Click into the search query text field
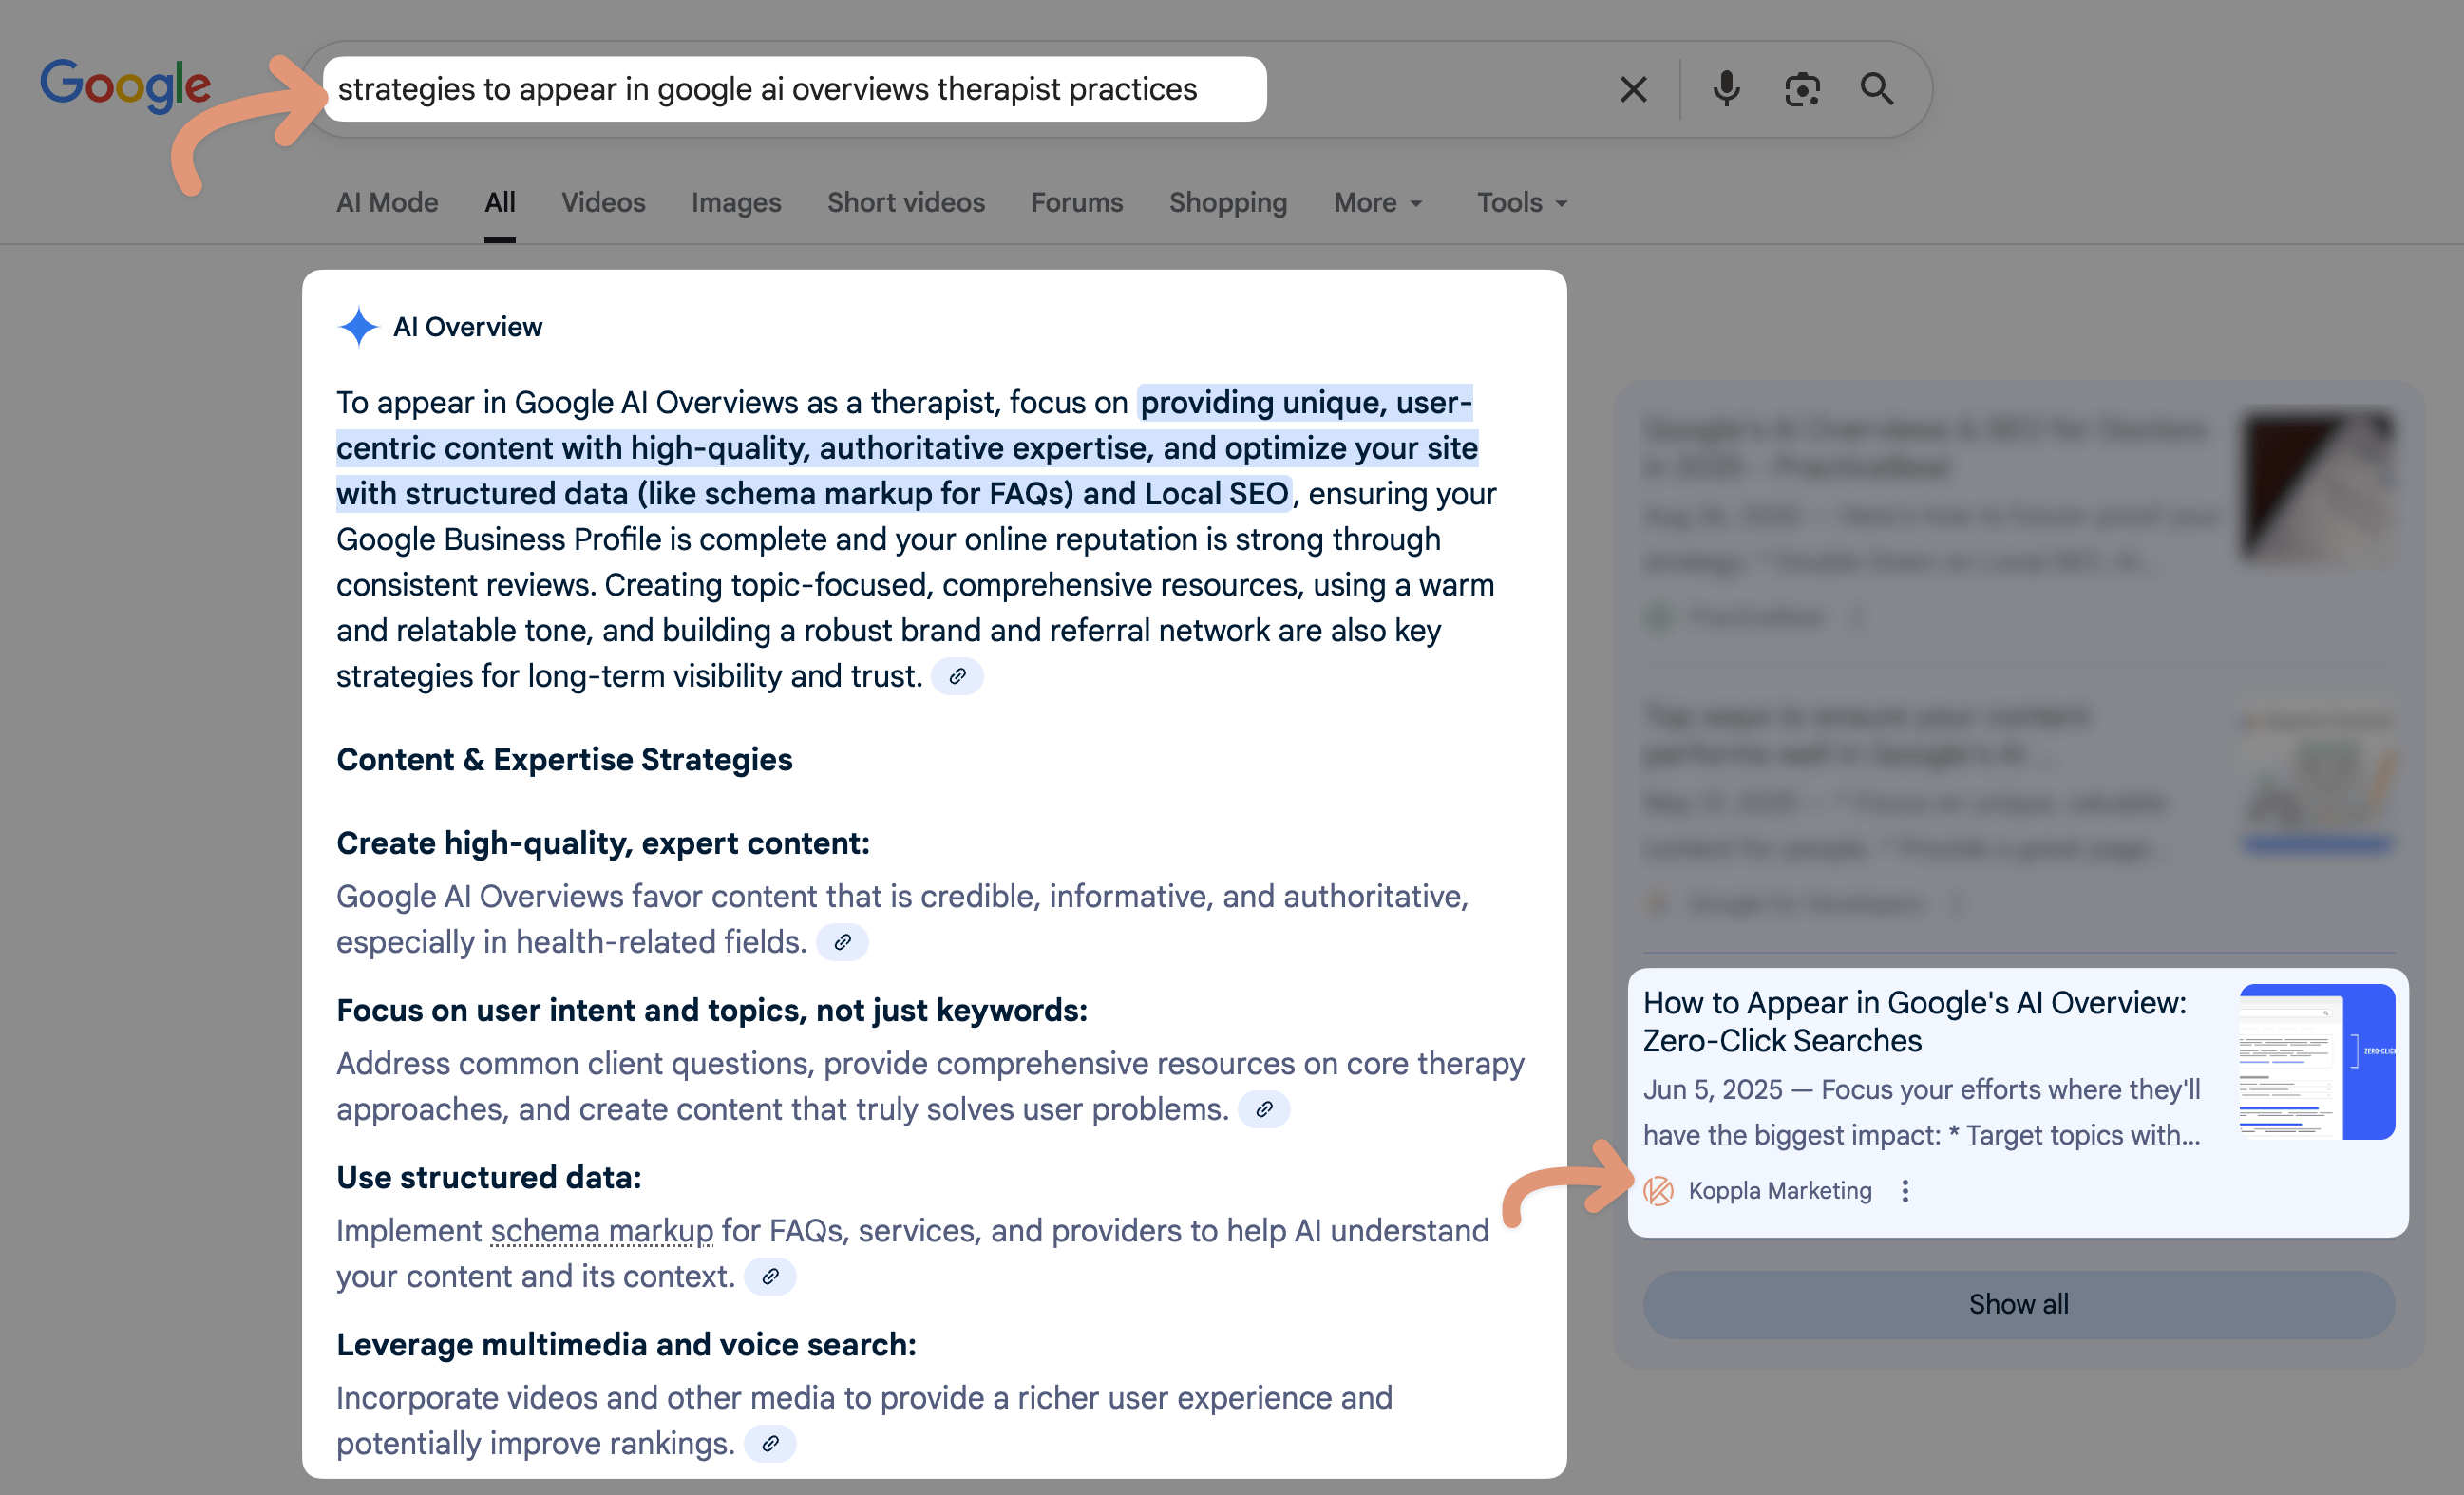This screenshot has height=1495, width=2464. (795, 89)
